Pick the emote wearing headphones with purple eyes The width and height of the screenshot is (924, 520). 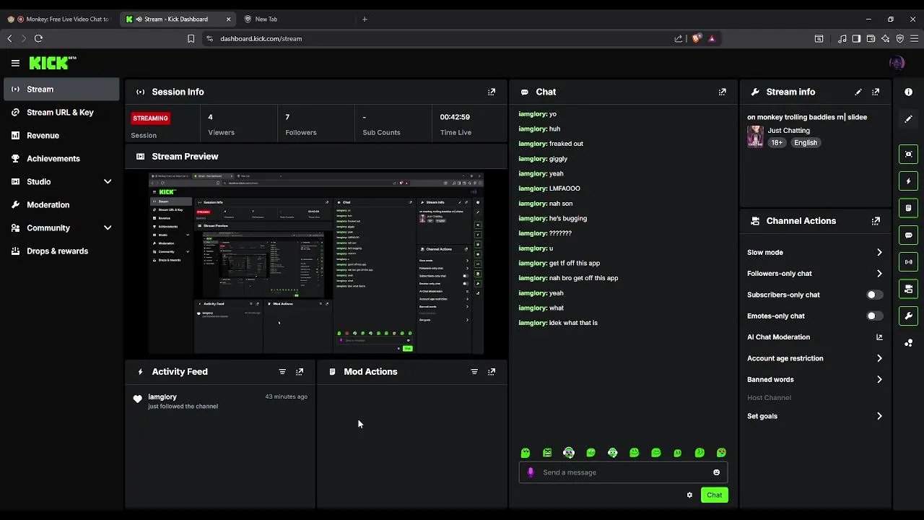[x=569, y=453]
